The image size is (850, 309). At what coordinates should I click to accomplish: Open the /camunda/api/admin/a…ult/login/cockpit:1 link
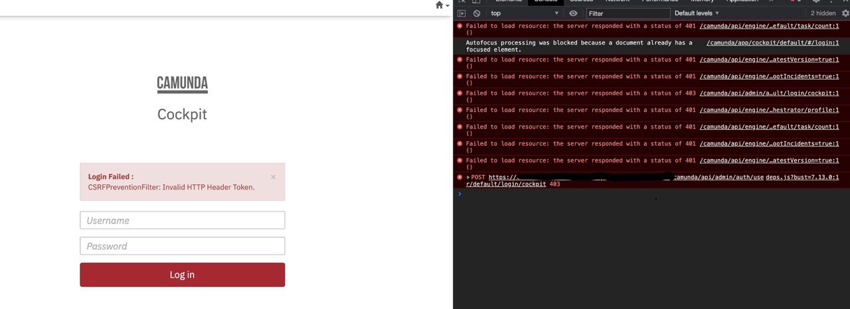pos(769,93)
